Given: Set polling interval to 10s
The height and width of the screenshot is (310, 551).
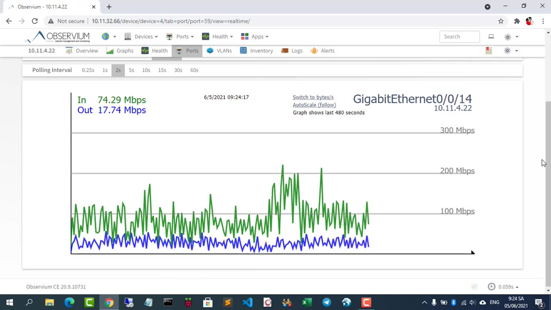Looking at the screenshot, I should tap(146, 70).
